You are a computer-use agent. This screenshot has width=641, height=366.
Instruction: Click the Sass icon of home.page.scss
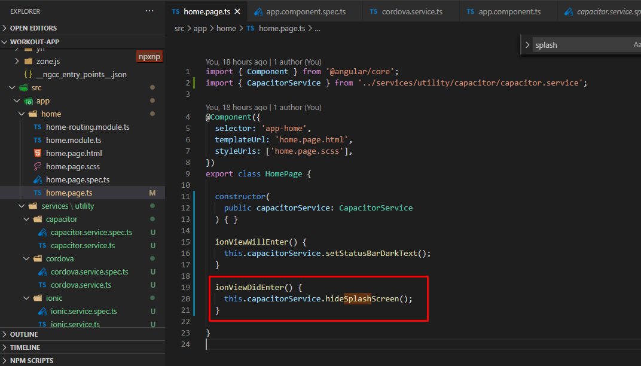click(x=38, y=166)
